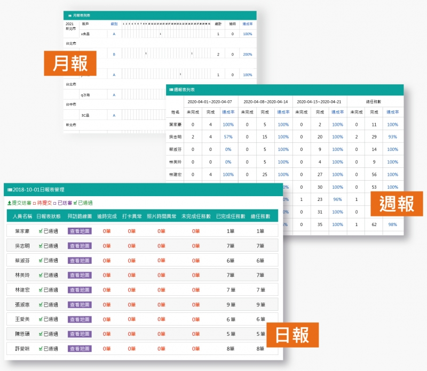Toggle 已通過 checkbox for 葉家豪
Screen dimensions: 427x371
[x=41, y=231]
